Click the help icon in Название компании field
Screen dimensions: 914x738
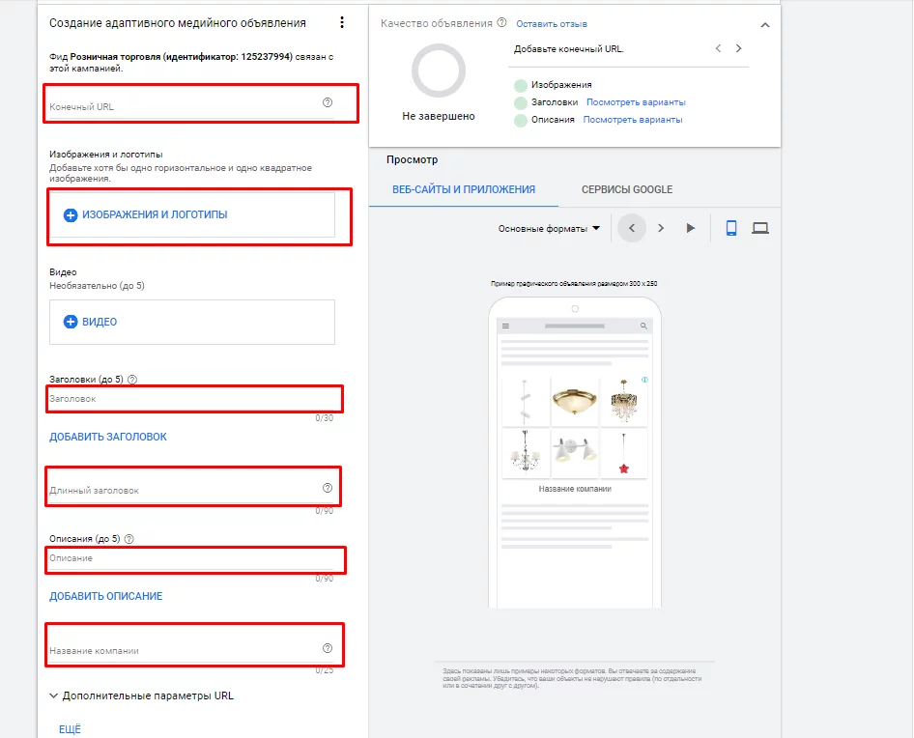point(328,648)
